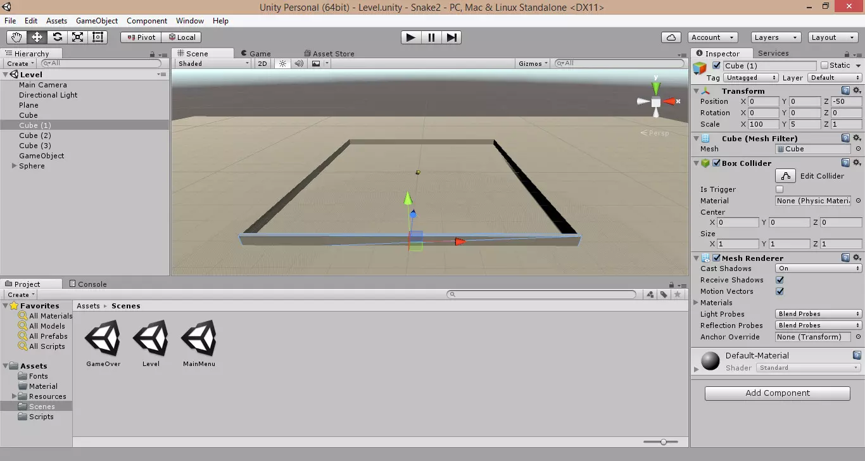Image resolution: width=865 pixels, height=461 pixels.
Task: Open the Cast Shadows dropdown
Action: coord(819,268)
